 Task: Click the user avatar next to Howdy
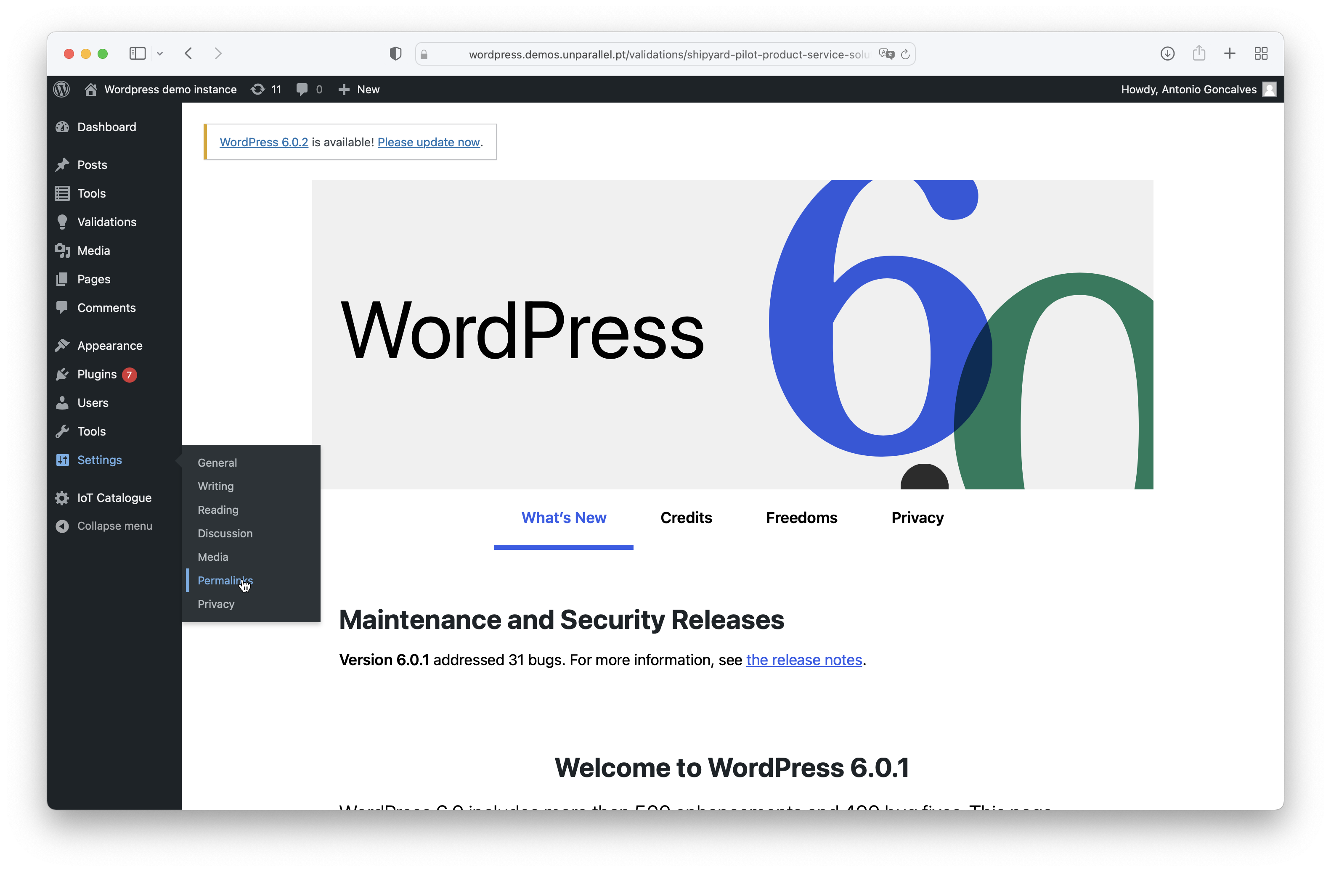click(1269, 90)
